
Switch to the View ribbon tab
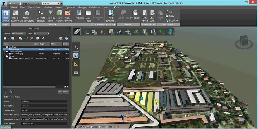(23, 8)
